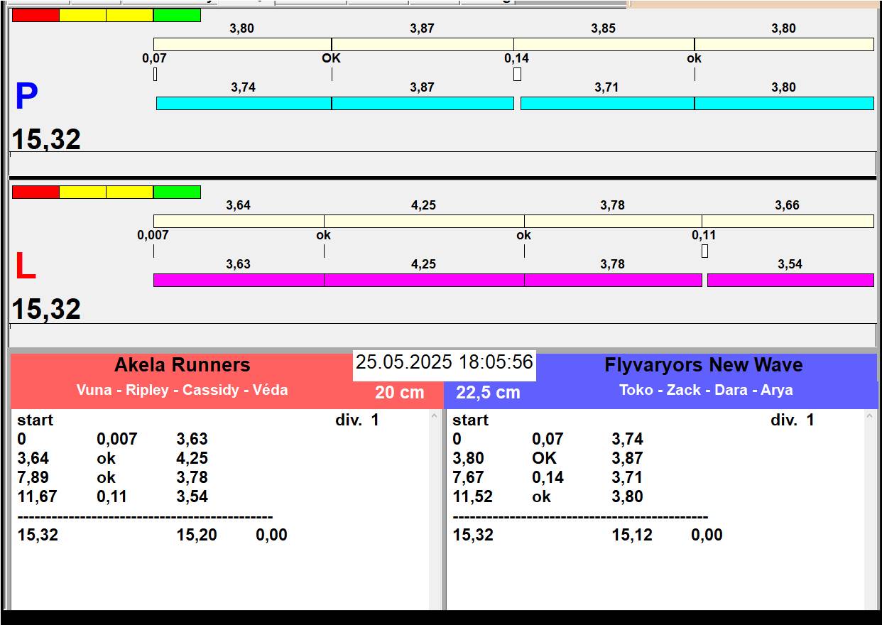Select the magenta 4,25 run segment
882x625 pixels.
point(424,281)
